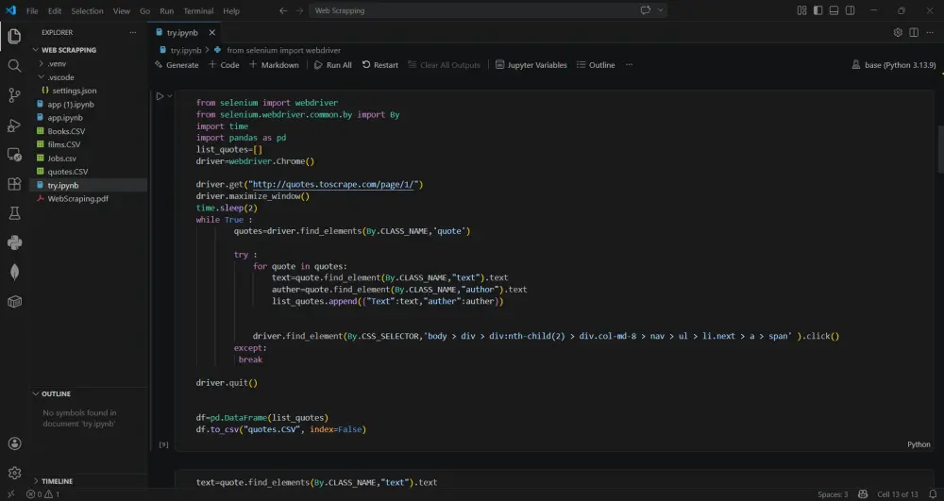Run the first notebook cell
Image resolution: width=944 pixels, height=501 pixels.
click(x=160, y=95)
